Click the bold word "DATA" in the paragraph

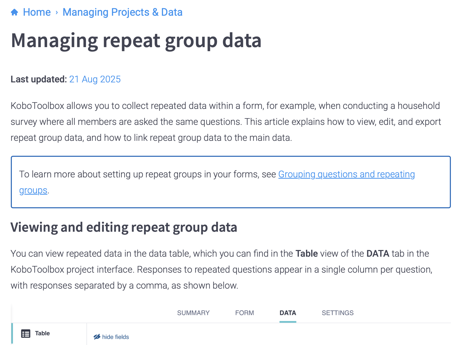(378, 254)
